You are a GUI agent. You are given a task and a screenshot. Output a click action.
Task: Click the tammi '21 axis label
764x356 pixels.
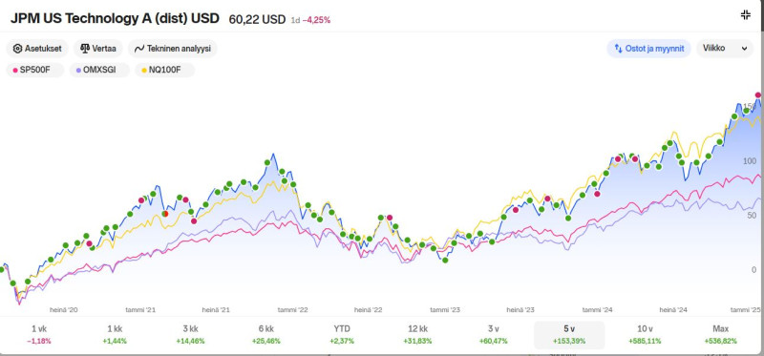[140, 310]
